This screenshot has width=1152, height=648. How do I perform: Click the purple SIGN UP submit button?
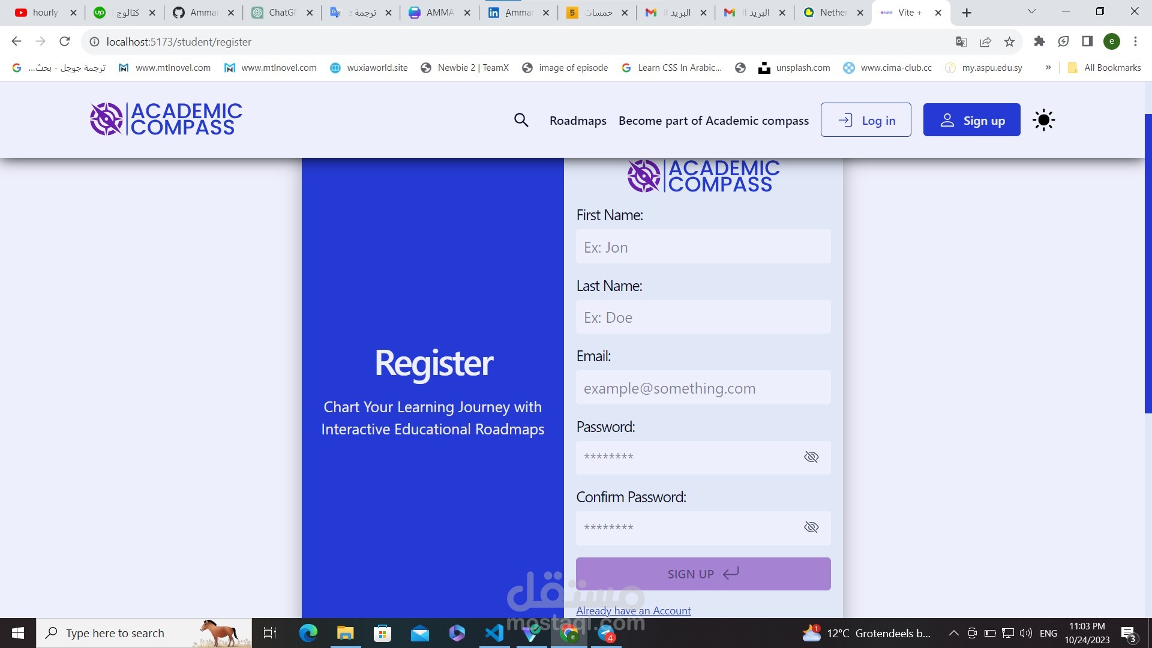[x=703, y=574]
